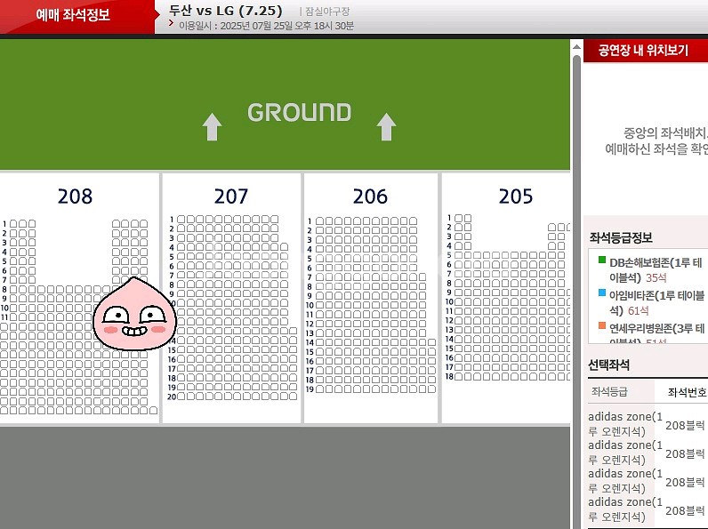The height and width of the screenshot is (529, 708).
Task: Click the blue 아임비타존 color swatch
Action: coord(602,293)
